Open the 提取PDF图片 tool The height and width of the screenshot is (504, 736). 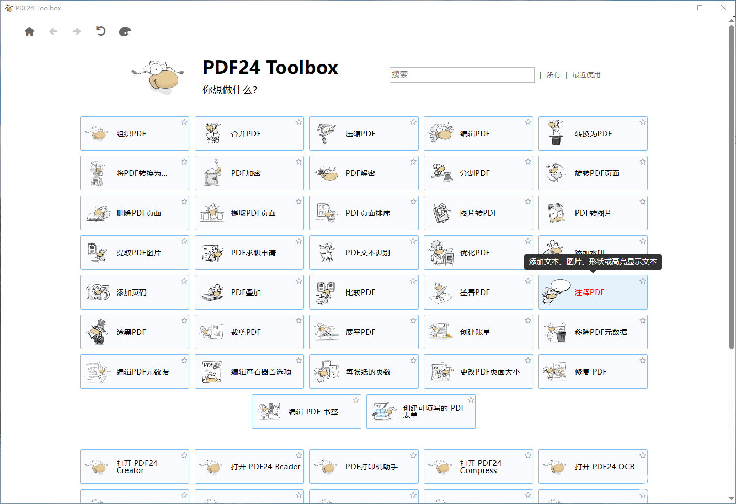(x=135, y=252)
